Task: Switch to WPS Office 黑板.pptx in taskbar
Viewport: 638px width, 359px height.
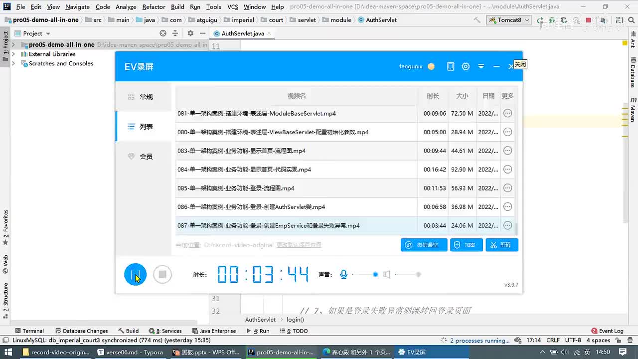Action: 205,352
